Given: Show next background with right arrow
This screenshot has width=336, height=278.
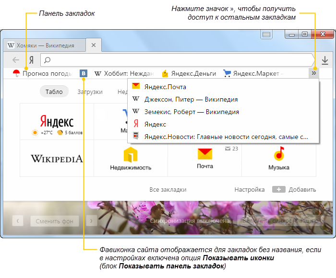Looking at the screenshot, I should (x=91, y=221).
